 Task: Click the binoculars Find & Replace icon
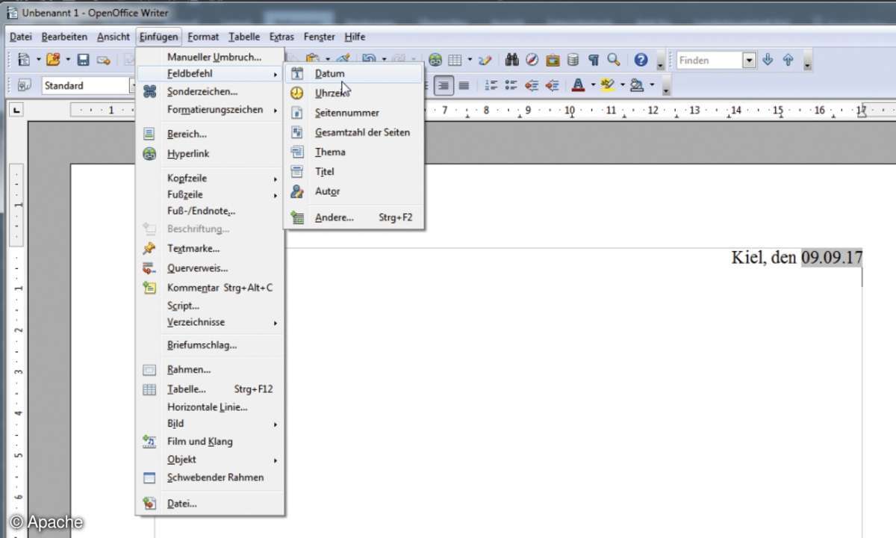[512, 60]
